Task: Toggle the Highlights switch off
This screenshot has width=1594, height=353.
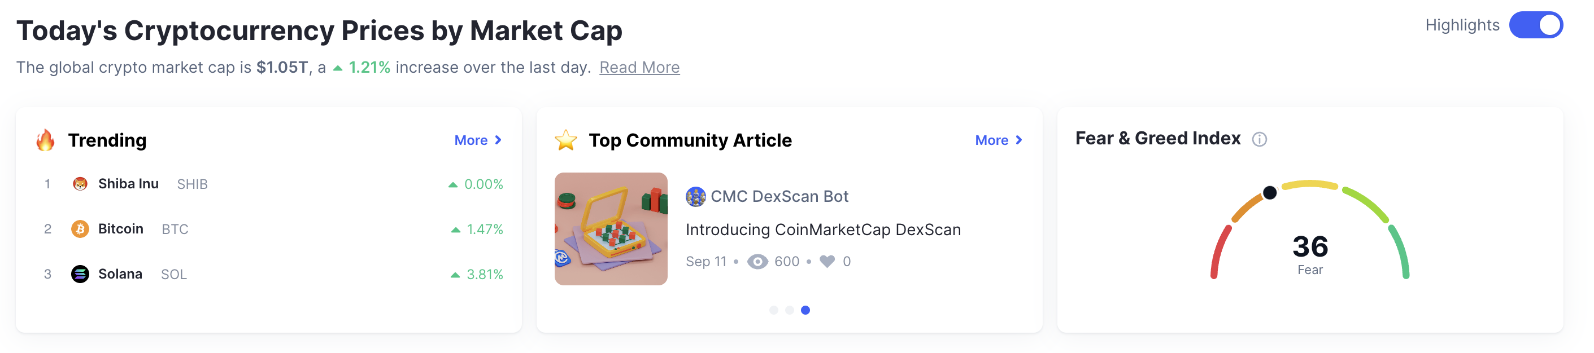Action: [1535, 25]
